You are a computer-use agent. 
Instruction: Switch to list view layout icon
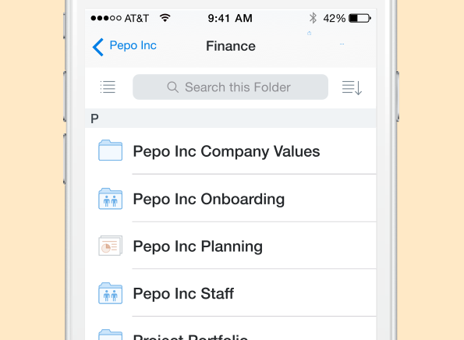pyautogui.click(x=108, y=87)
